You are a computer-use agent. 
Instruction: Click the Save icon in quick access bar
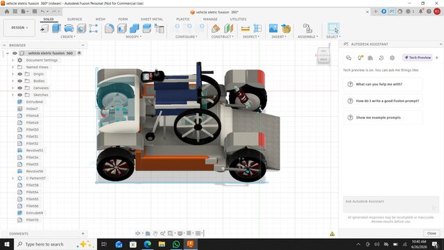click(35, 11)
